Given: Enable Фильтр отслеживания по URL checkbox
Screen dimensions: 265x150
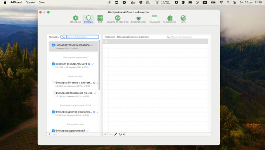Looking at the screenshot, I should (53, 93).
